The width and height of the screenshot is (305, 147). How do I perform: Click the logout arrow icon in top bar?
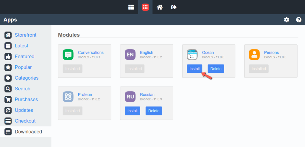click(174, 7)
